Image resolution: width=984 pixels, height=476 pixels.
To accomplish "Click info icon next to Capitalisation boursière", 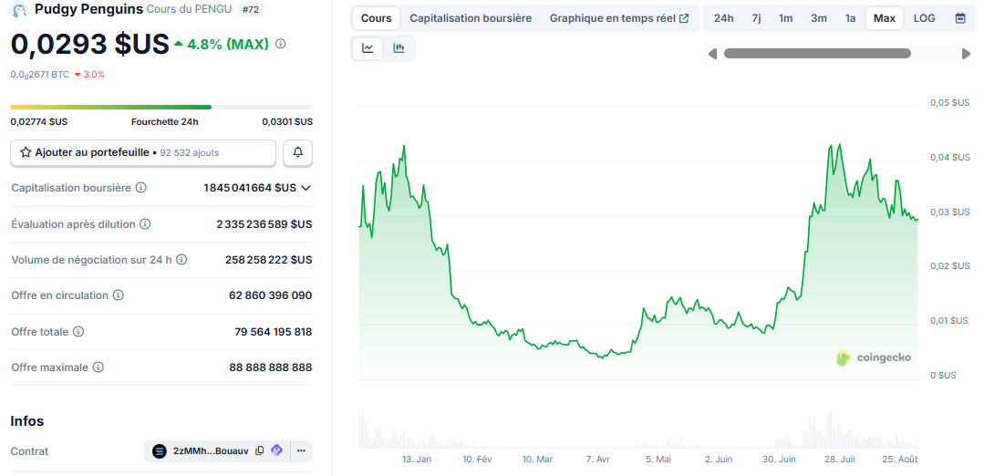I will 141,188.
